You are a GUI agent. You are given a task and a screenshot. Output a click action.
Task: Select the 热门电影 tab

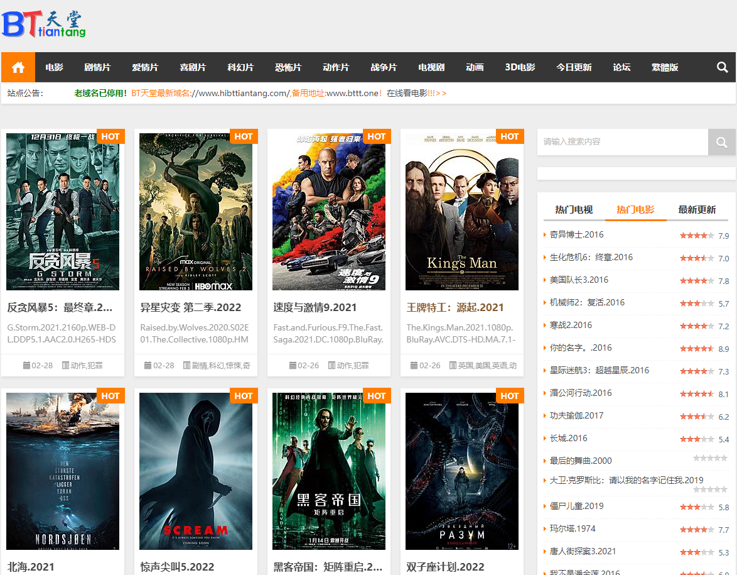[x=635, y=210]
